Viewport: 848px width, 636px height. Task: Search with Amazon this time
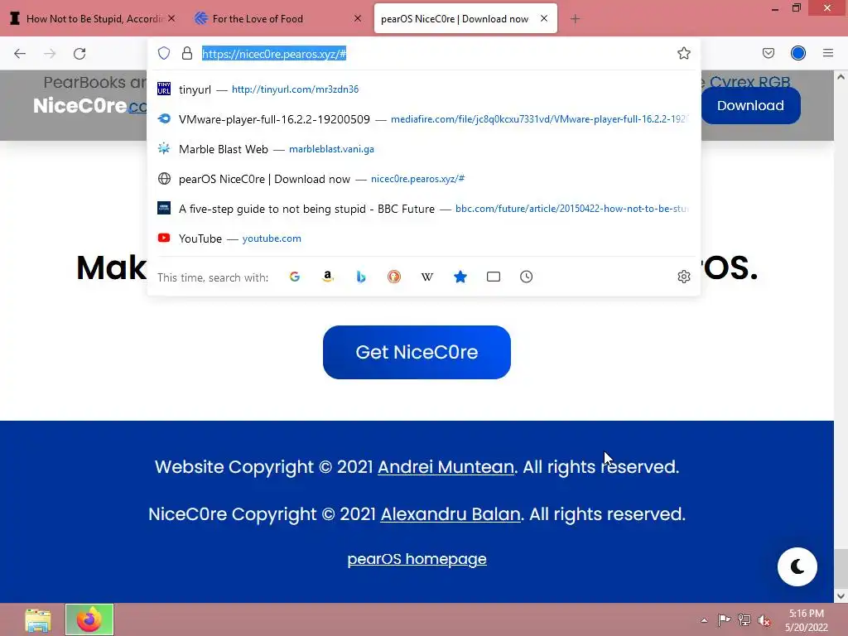coord(328,277)
